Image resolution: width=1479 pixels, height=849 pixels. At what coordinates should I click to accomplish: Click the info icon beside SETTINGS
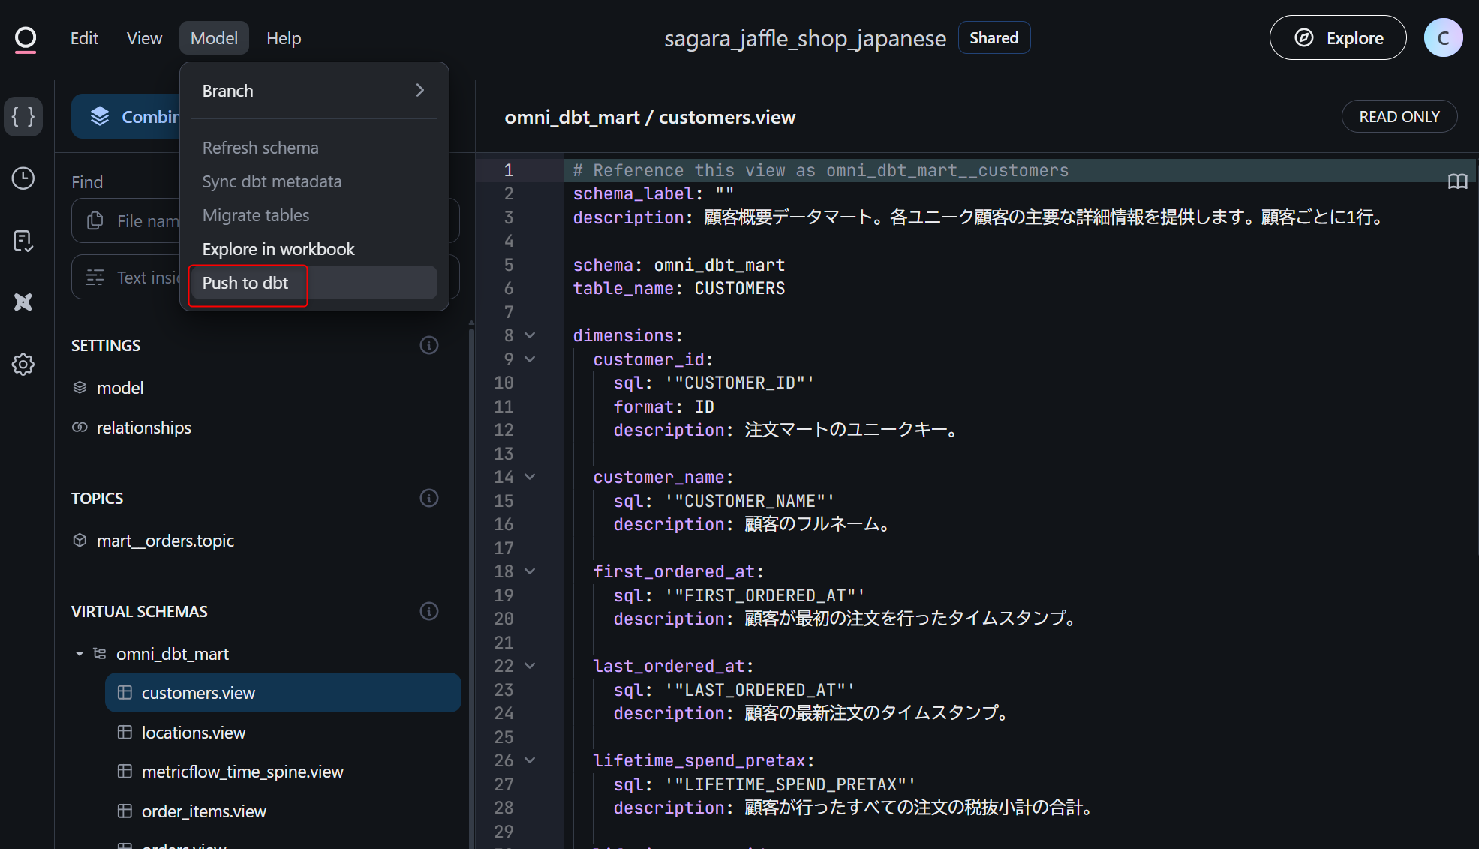tap(429, 345)
